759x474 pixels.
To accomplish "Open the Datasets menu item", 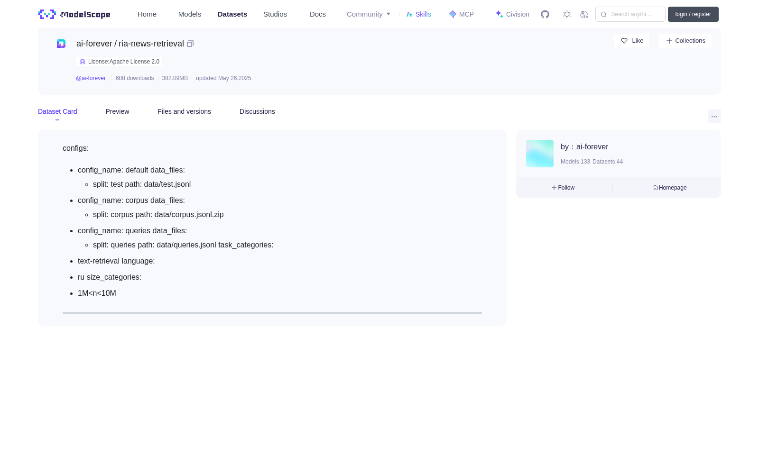I will (x=232, y=14).
